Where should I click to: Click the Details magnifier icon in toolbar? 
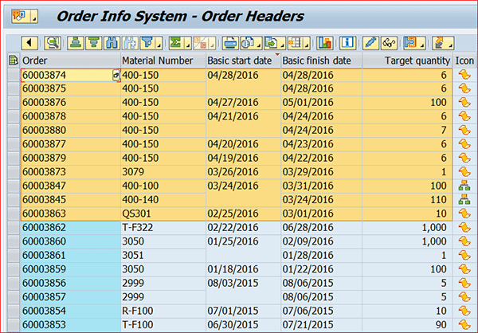tap(53, 43)
